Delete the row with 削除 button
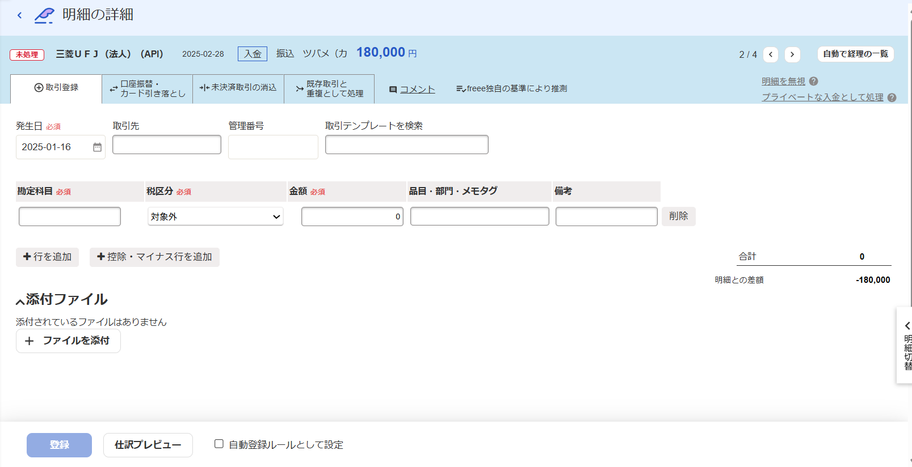Image resolution: width=912 pixels, height=467 pixels. click(x=678, y=216)
